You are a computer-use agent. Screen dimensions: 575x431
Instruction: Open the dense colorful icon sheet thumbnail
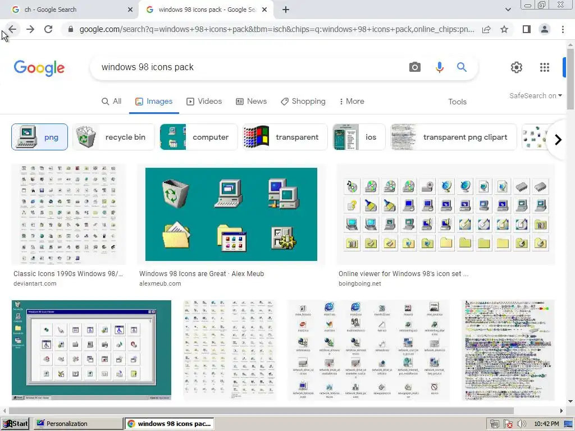coord(508,350)
